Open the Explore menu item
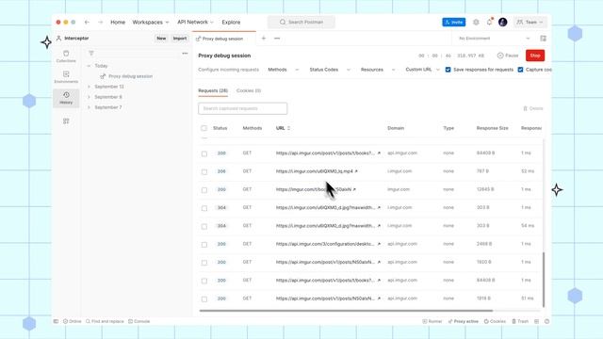 (231, 23)
